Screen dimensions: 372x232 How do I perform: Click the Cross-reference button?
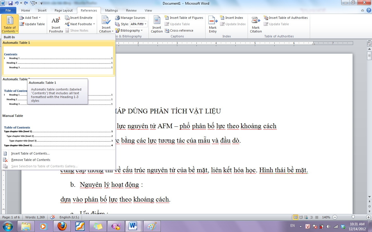coord(179,30)
